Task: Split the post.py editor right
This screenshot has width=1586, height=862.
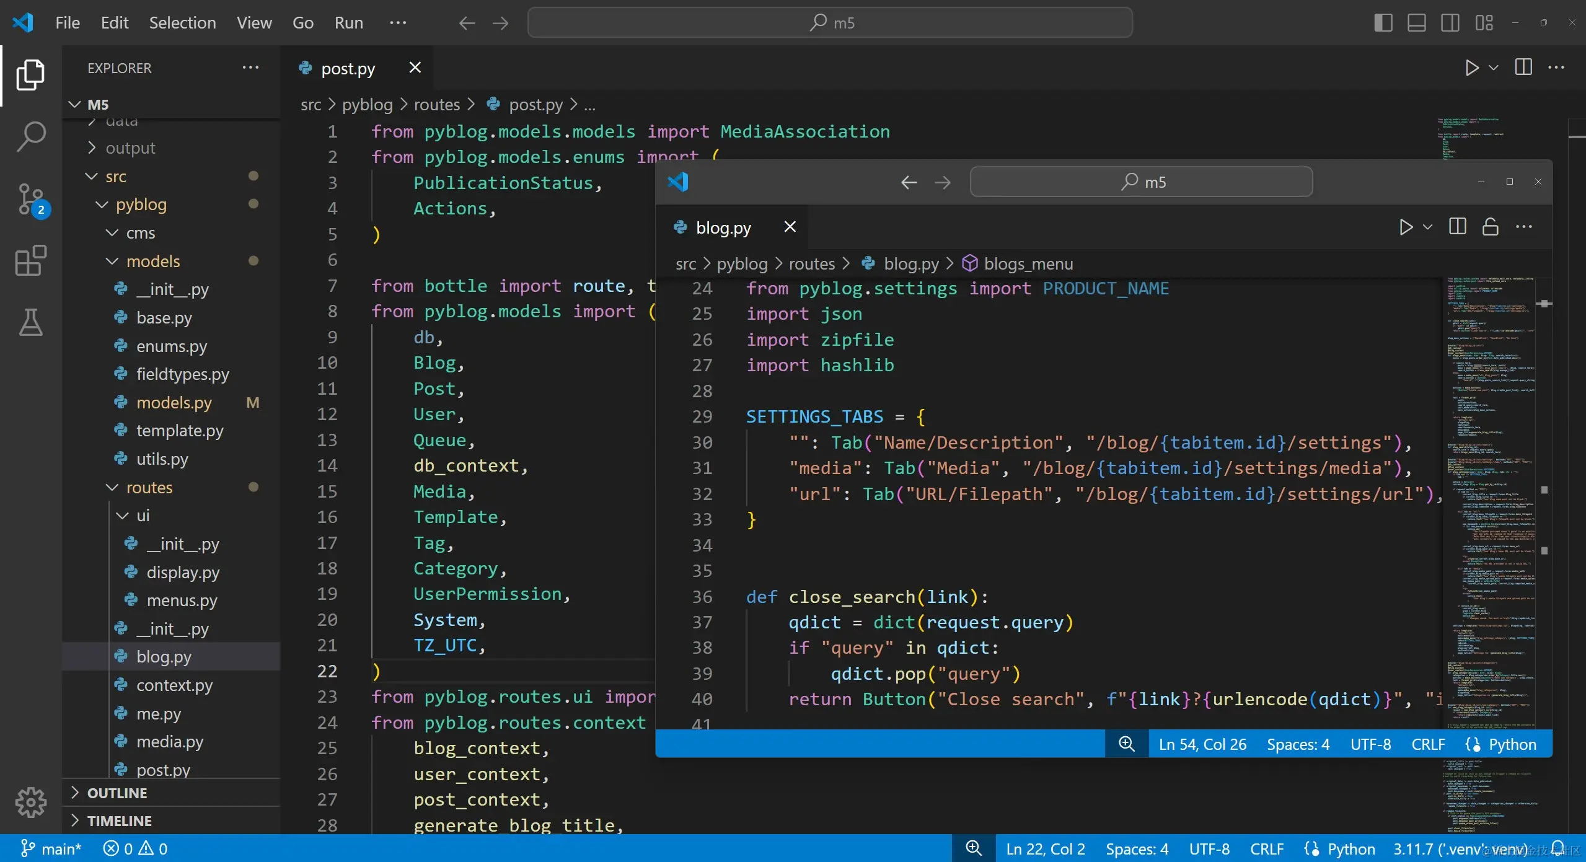Action: [x=1523, y=68]
